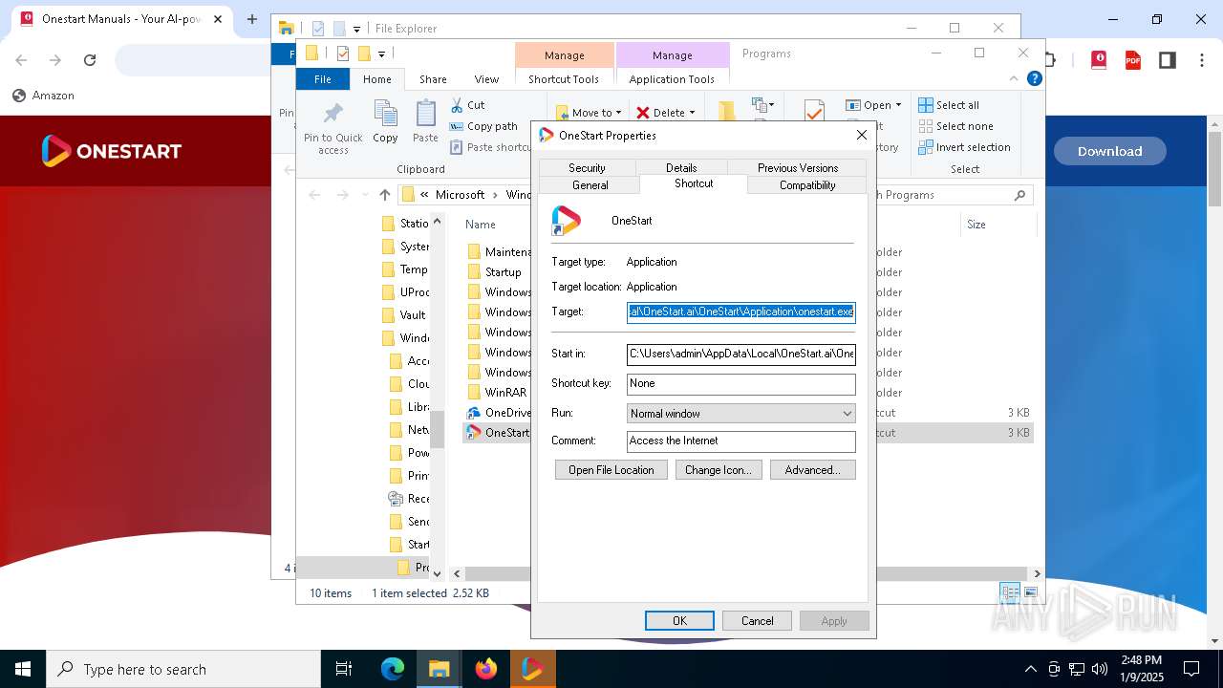Click the Advanced button
Viewport: 1223px width, 688px height.
click(x=812, y=470)
